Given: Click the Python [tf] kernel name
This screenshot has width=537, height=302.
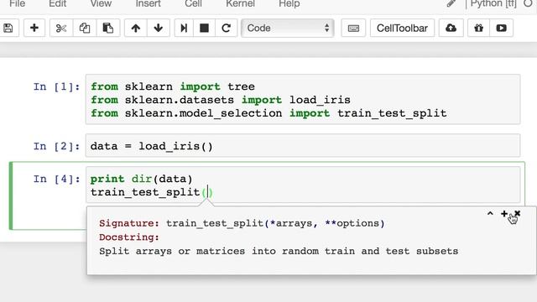Looking at the screenshot, I should click(x=493, y=3).
